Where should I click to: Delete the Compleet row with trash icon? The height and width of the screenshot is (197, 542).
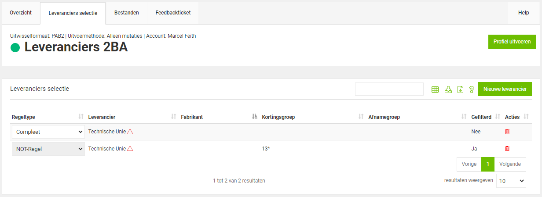pos(507,132)
